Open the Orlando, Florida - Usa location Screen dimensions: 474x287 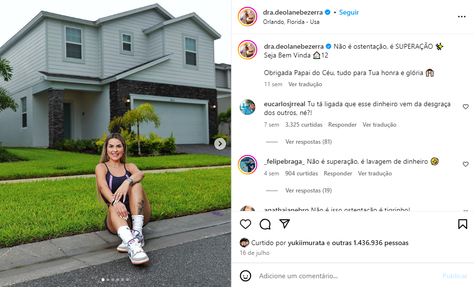(x=291, y=22)
